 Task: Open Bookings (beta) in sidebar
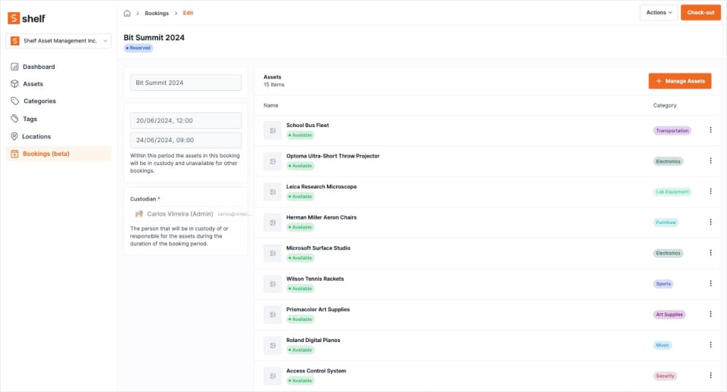pyautogui.click(x=58, y=154)
